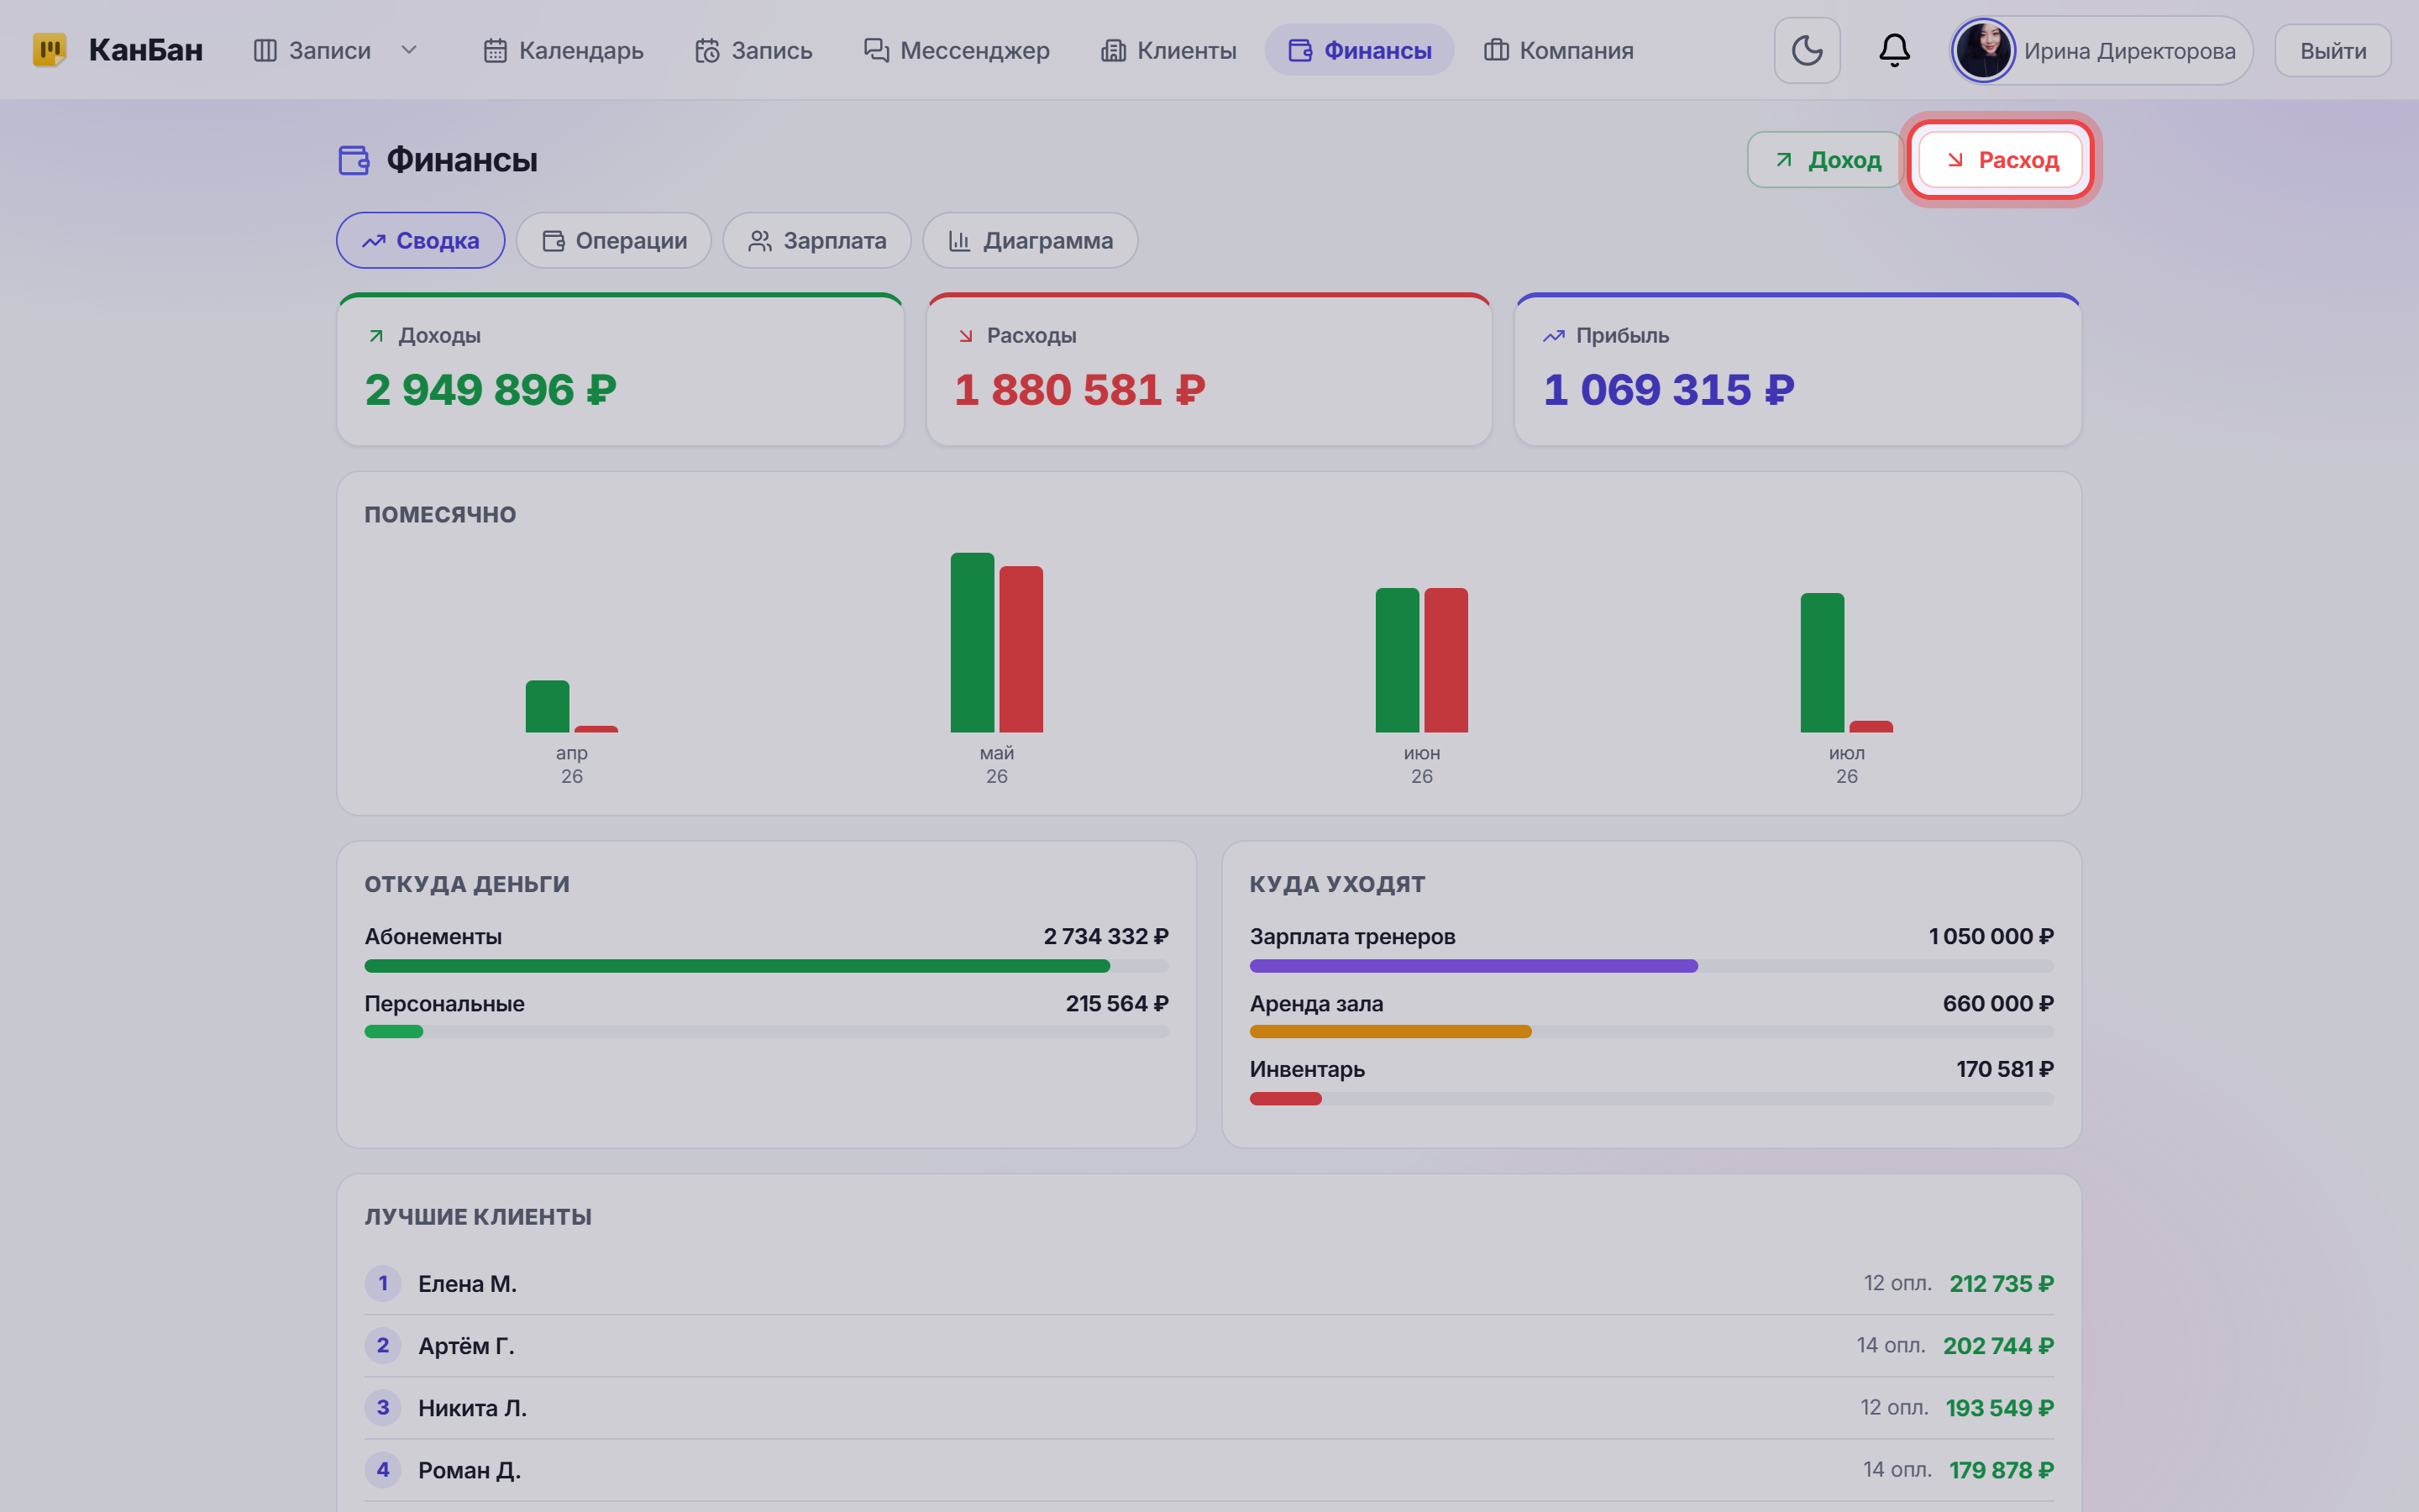Open Компания briefcase icon
The image size is (2419, 1512).
click(1497, 50)
